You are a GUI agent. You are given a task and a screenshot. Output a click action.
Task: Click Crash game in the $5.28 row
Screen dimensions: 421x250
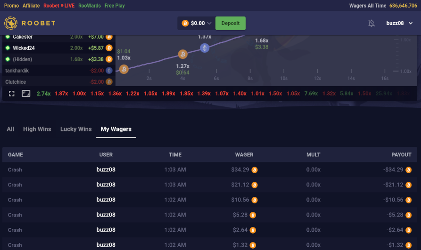[15, 215]
